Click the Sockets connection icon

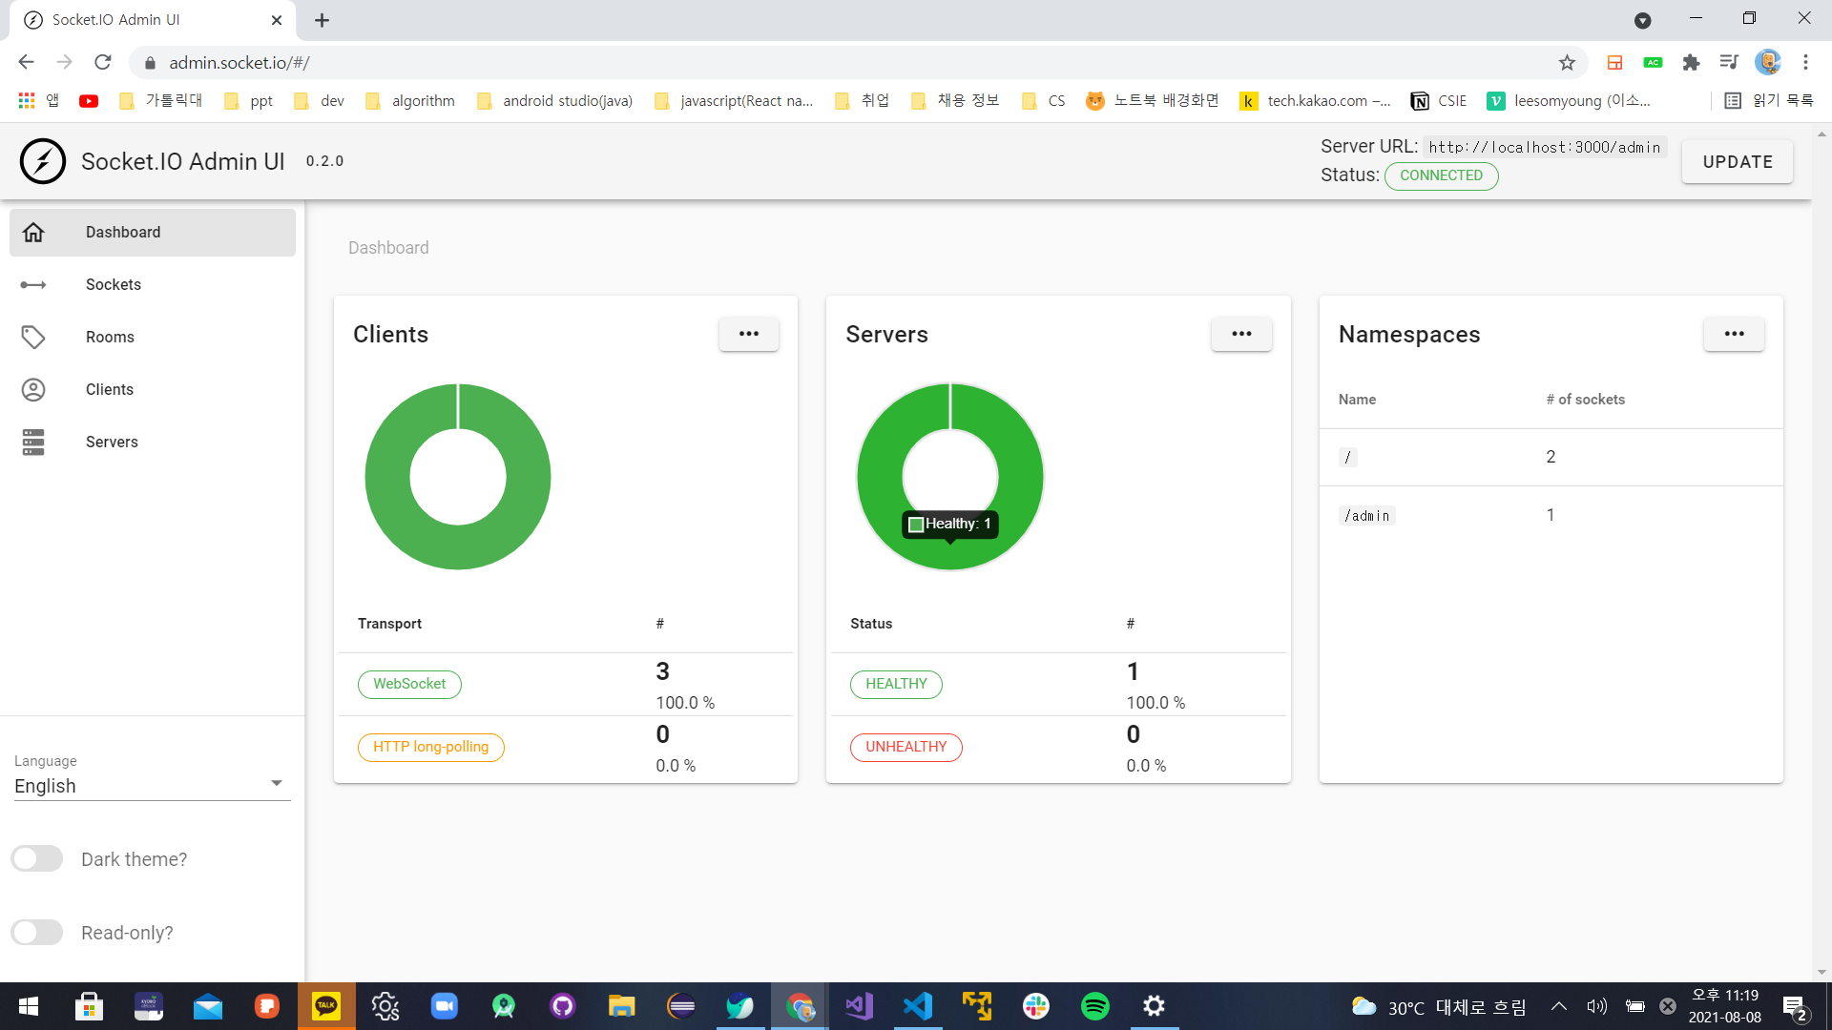click(33, 285)
